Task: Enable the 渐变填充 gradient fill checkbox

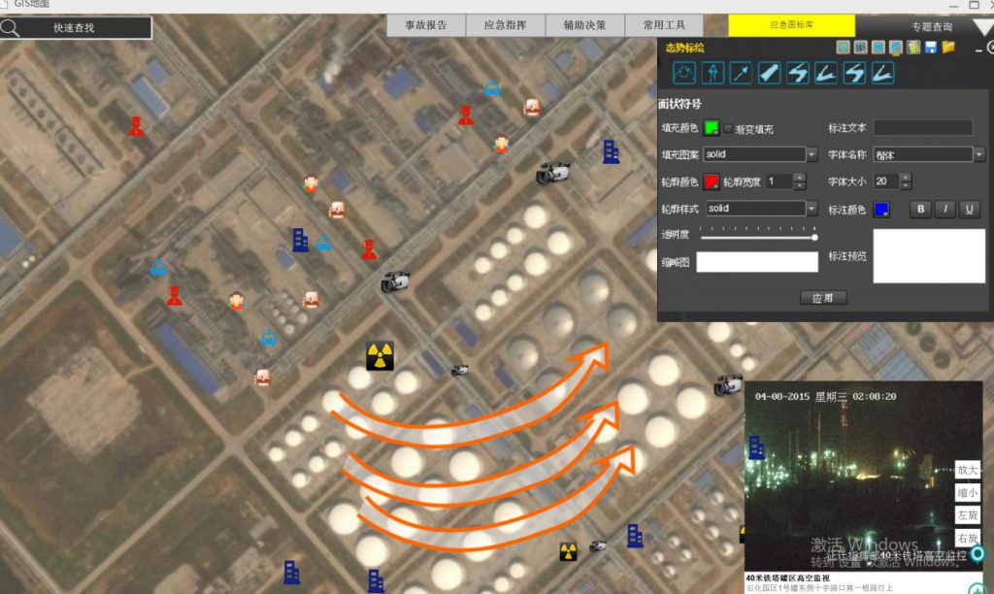Action: pos(728,128)
